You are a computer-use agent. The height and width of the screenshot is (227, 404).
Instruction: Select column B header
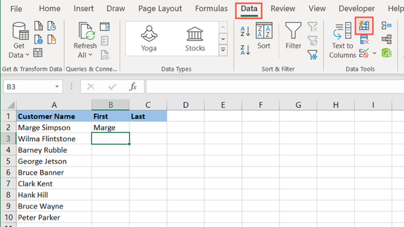pos(111,105)
